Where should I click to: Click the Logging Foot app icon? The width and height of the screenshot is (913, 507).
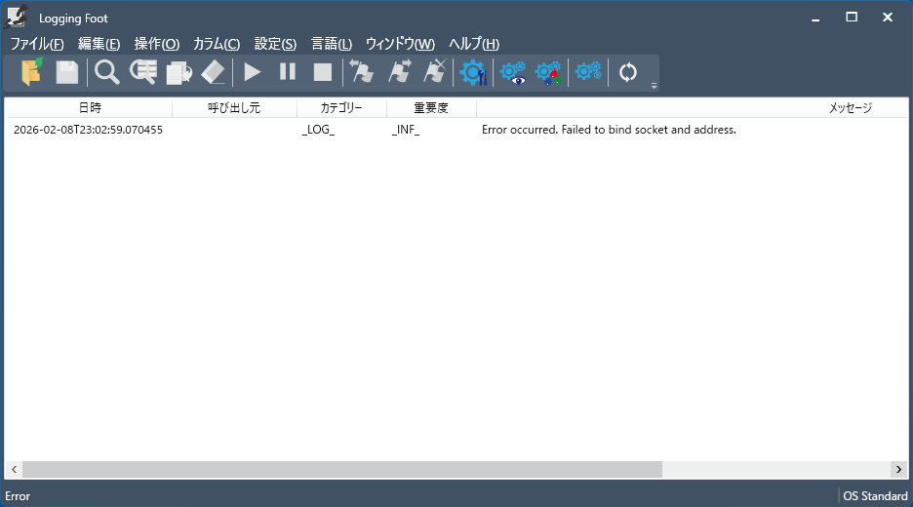click(x=16, y=17)
